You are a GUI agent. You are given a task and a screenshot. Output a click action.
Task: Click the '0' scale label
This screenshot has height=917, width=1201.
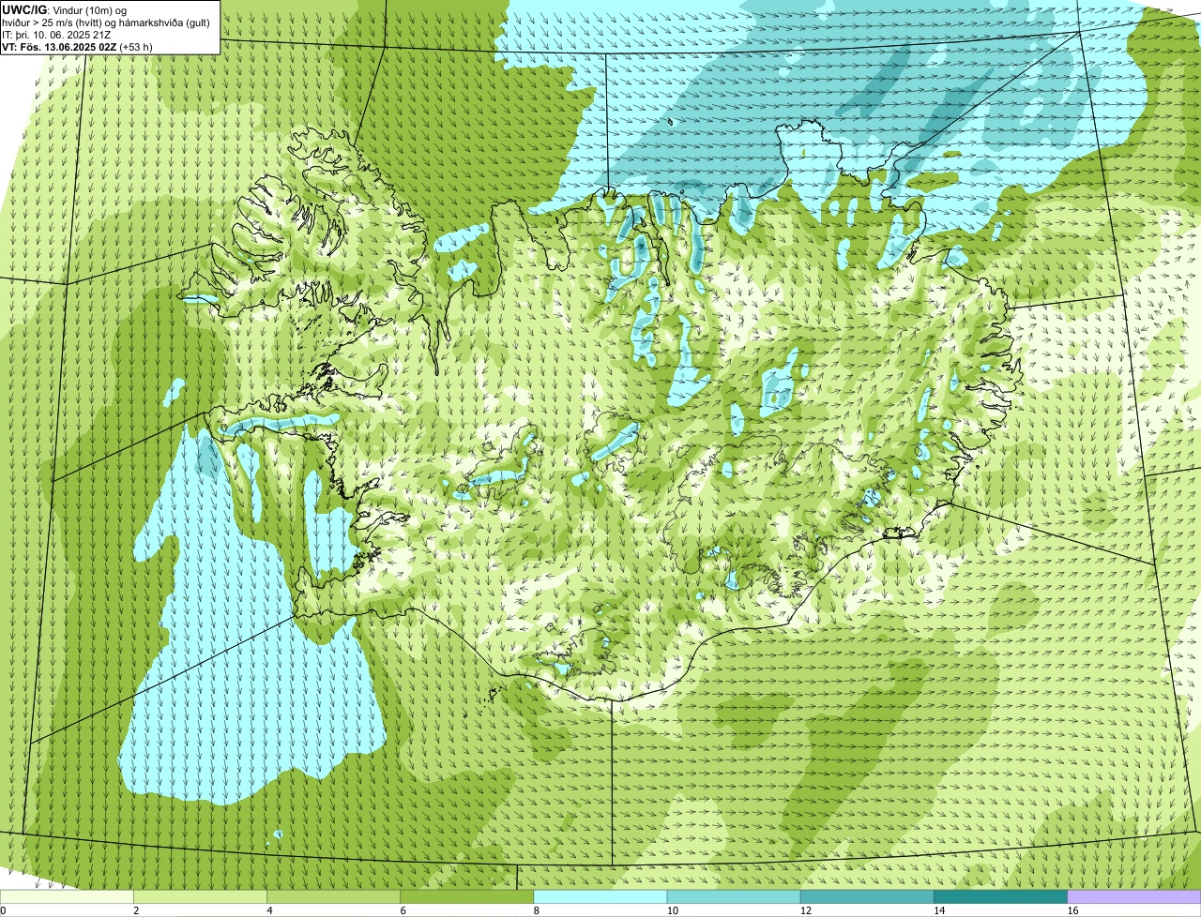click(3, 910)
